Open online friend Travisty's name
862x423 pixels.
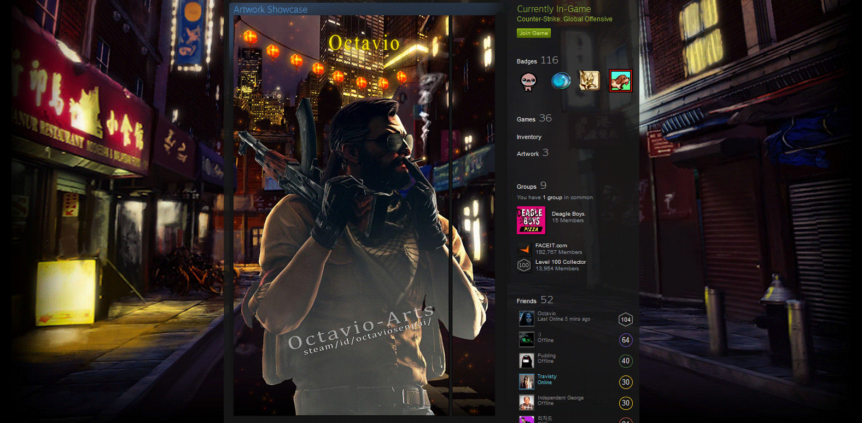click(547, 376)
